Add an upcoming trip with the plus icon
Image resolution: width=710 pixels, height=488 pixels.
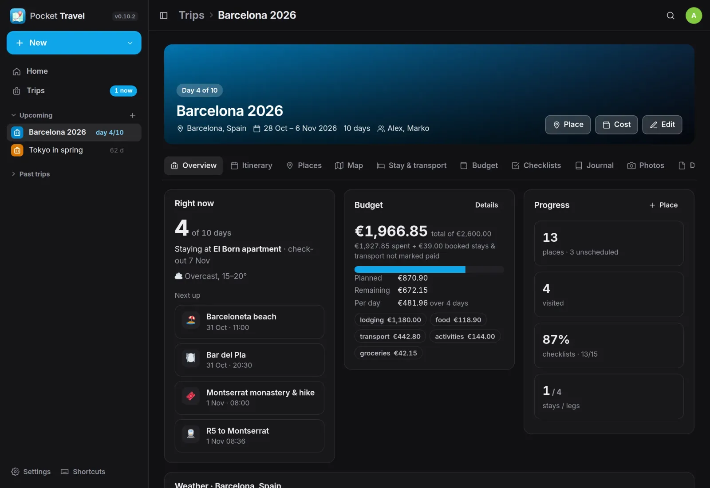click(x=132, y=115)
